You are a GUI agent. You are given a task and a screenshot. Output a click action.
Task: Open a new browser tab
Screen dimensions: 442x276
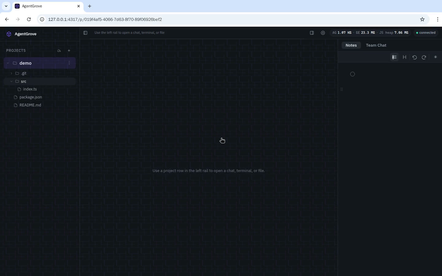[90, 6]
